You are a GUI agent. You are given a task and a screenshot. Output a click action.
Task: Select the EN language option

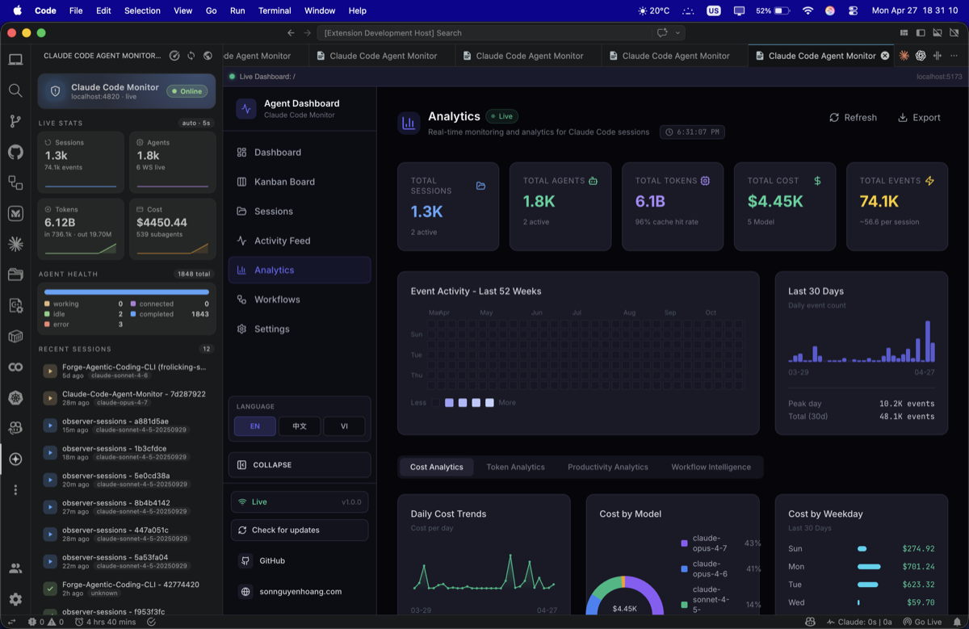pos(254,426)
